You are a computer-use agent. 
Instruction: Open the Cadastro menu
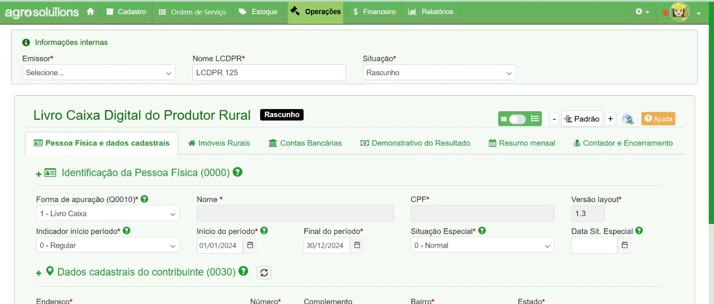(x=126, y=12)
